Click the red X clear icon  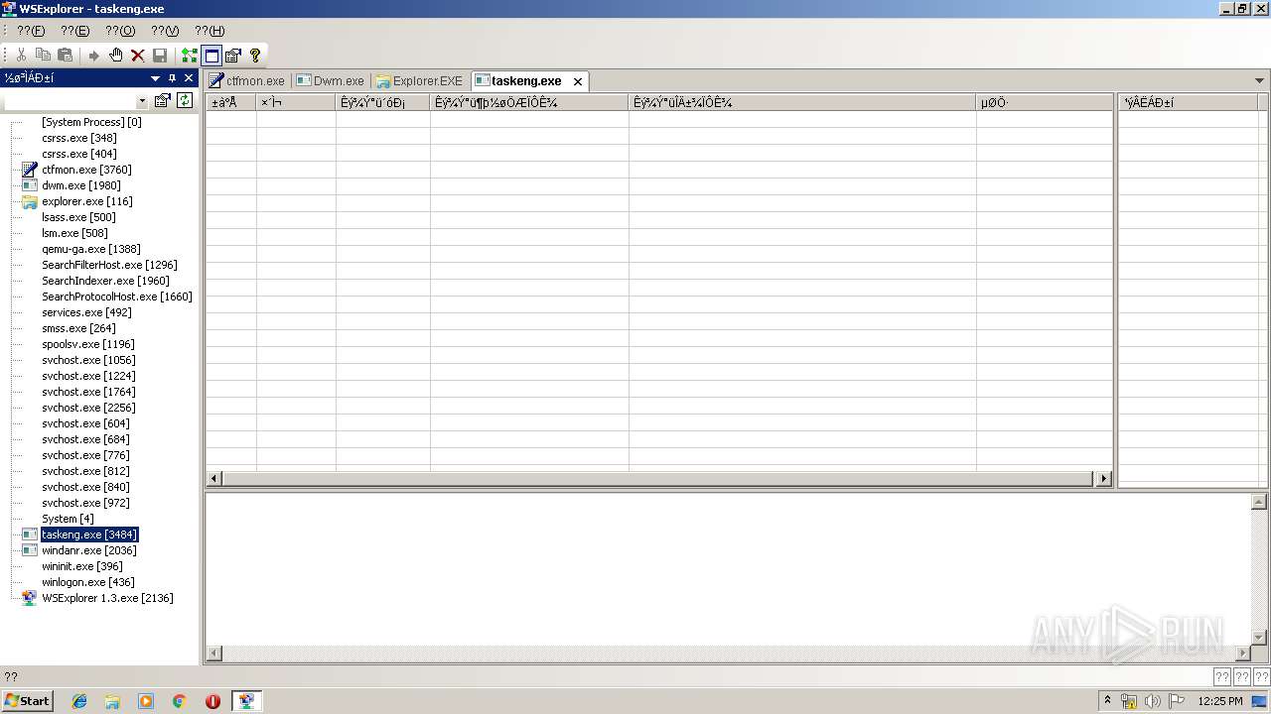pos(138,56)
